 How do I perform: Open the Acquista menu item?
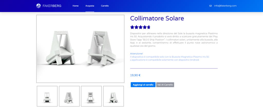(x=90, y=6)
